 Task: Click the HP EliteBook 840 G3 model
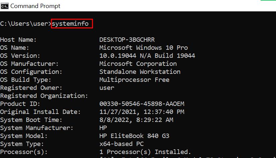point(134,136)
